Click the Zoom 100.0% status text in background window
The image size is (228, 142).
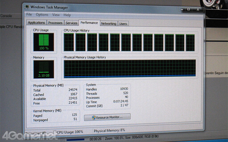point(114,138)
